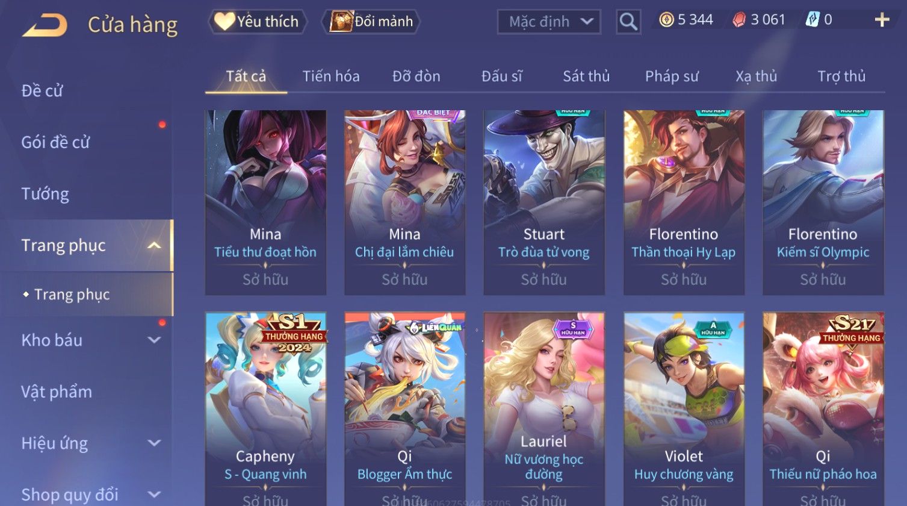Open the Mặc định sort dropdown
The height and width of the screenshot is (506, 907).
pyautogui.click(x=549, y=22)
